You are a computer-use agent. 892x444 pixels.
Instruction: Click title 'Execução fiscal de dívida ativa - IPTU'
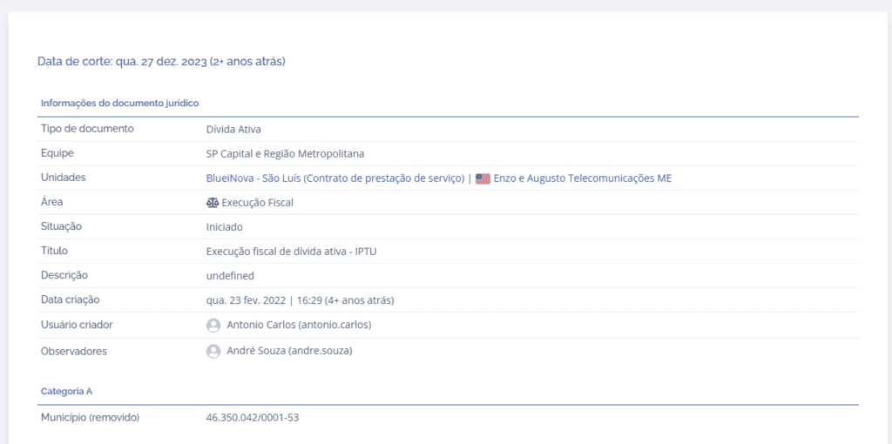[x=291, y=252]
